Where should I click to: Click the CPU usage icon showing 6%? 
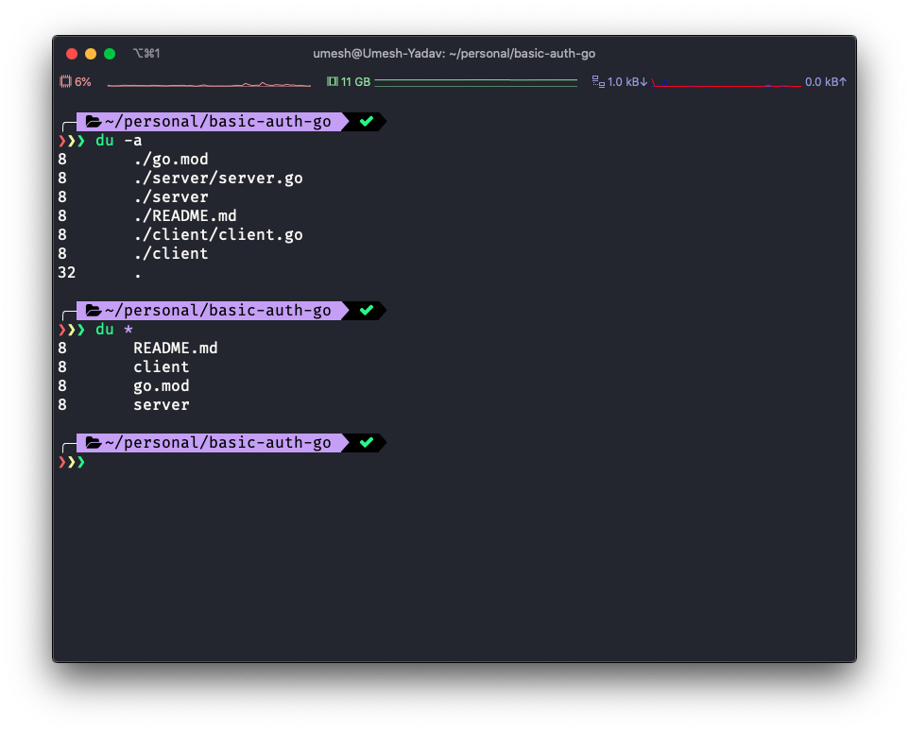pos(67,81)
